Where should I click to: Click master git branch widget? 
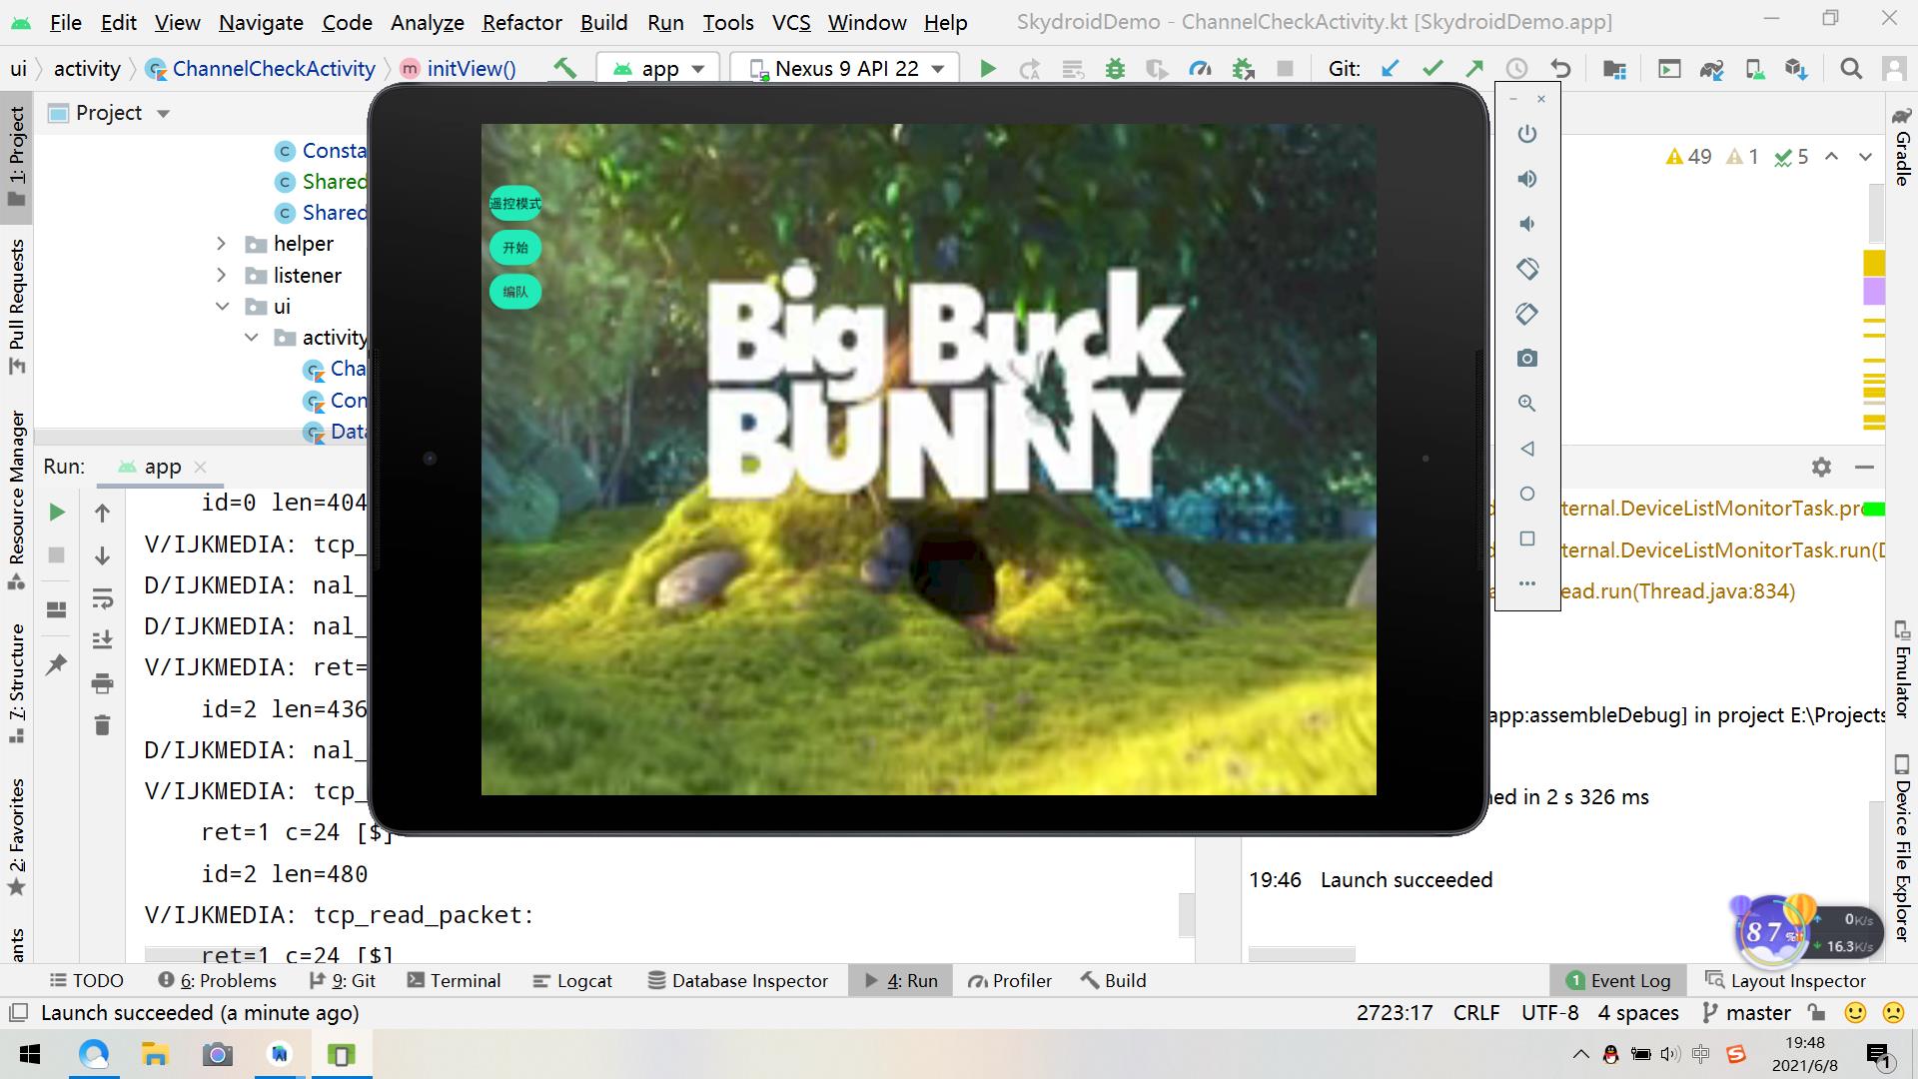pyautogui.click(x=1746, y=1013)
